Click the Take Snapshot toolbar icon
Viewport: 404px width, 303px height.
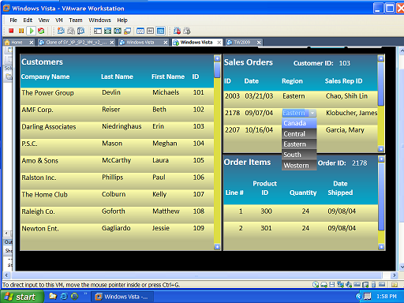[x=61, y=31]
